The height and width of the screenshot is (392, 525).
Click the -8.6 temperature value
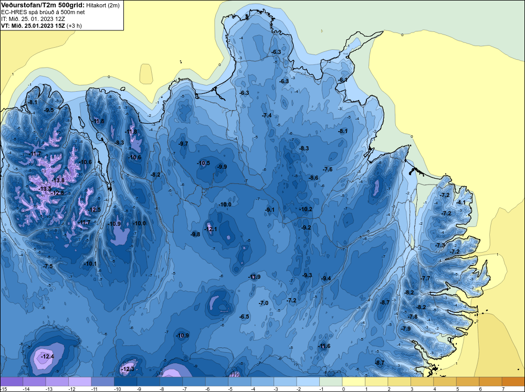313,178
